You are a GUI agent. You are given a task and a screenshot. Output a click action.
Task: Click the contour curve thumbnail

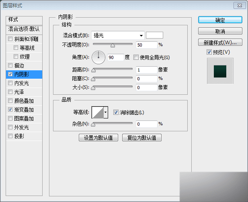98,112
